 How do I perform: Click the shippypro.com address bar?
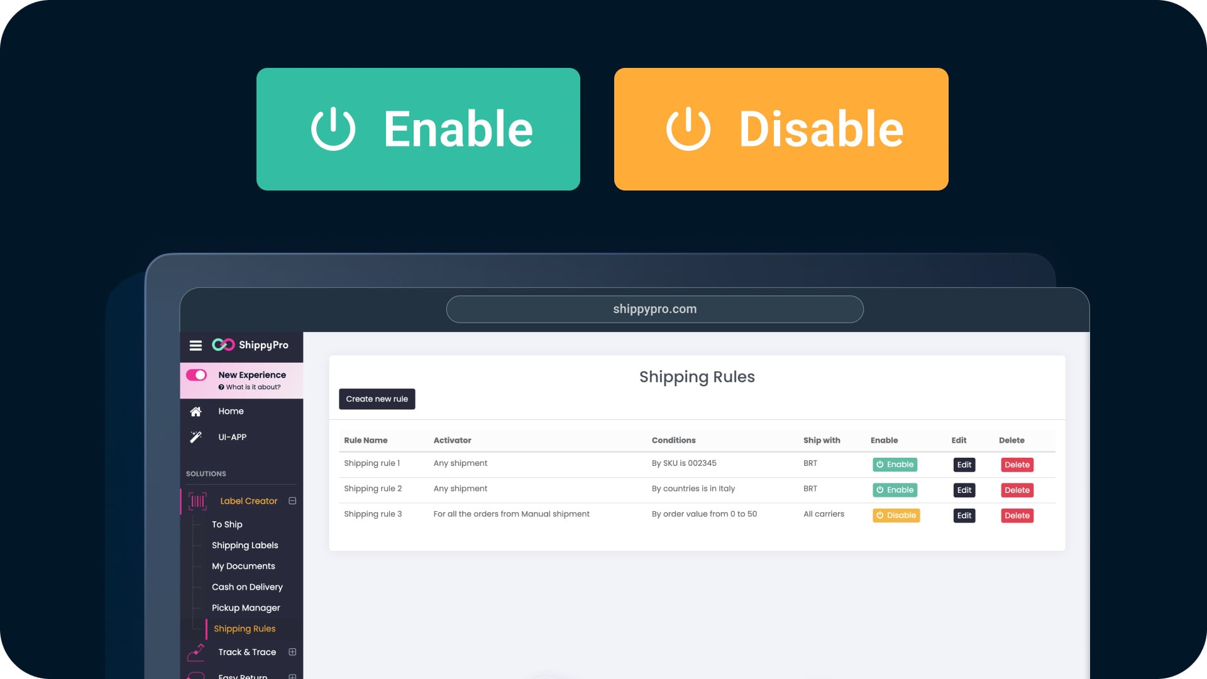tap(654, 309)
